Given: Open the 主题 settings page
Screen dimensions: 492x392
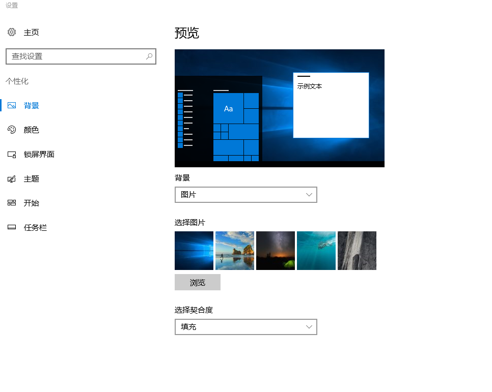Looking at the screenshot, I should [31, 178].
